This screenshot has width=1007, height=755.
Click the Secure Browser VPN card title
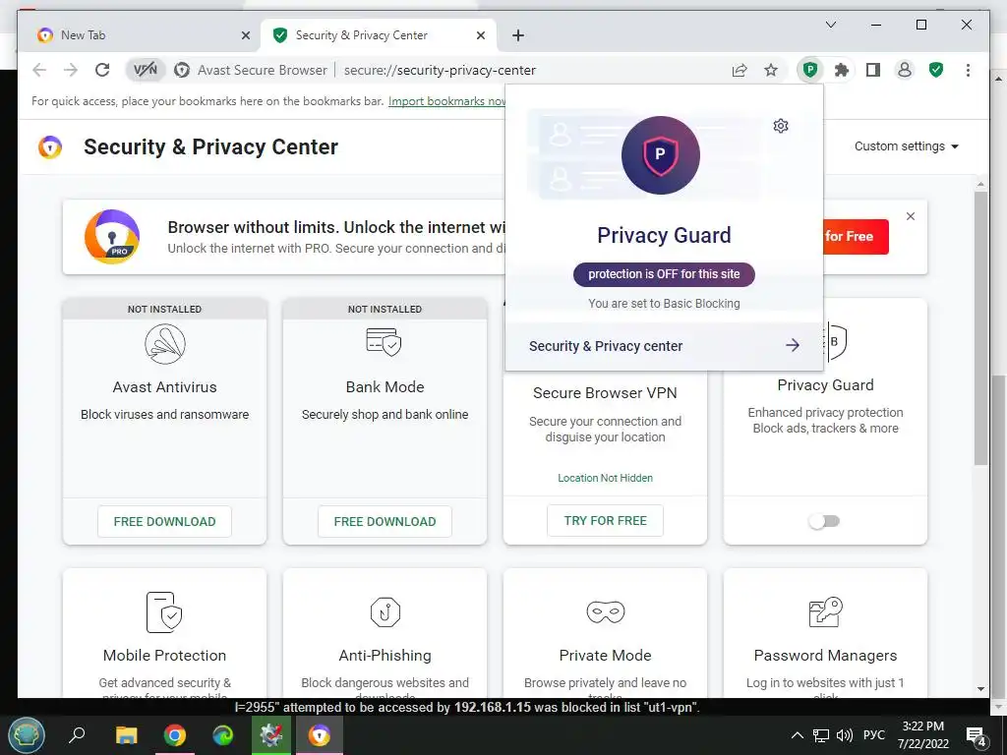pyautogui.click(x=605, y=393)
